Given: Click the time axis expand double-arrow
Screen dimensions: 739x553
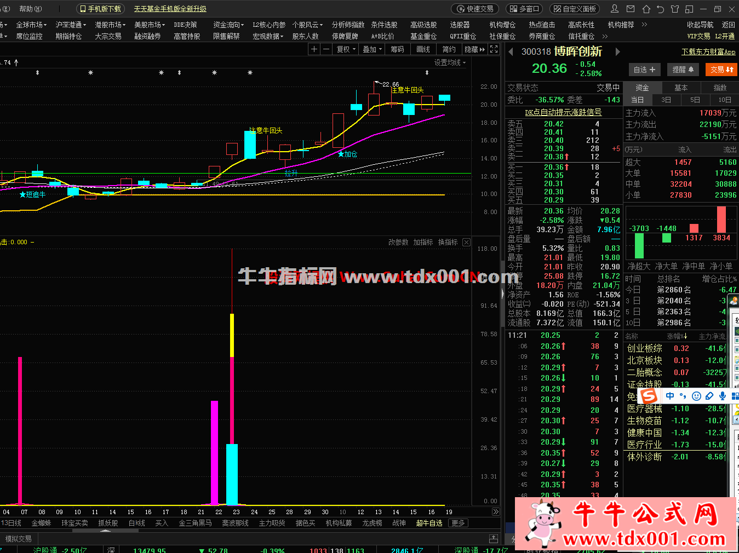Looking at the screenshot, I should click(x=496, y=512).
